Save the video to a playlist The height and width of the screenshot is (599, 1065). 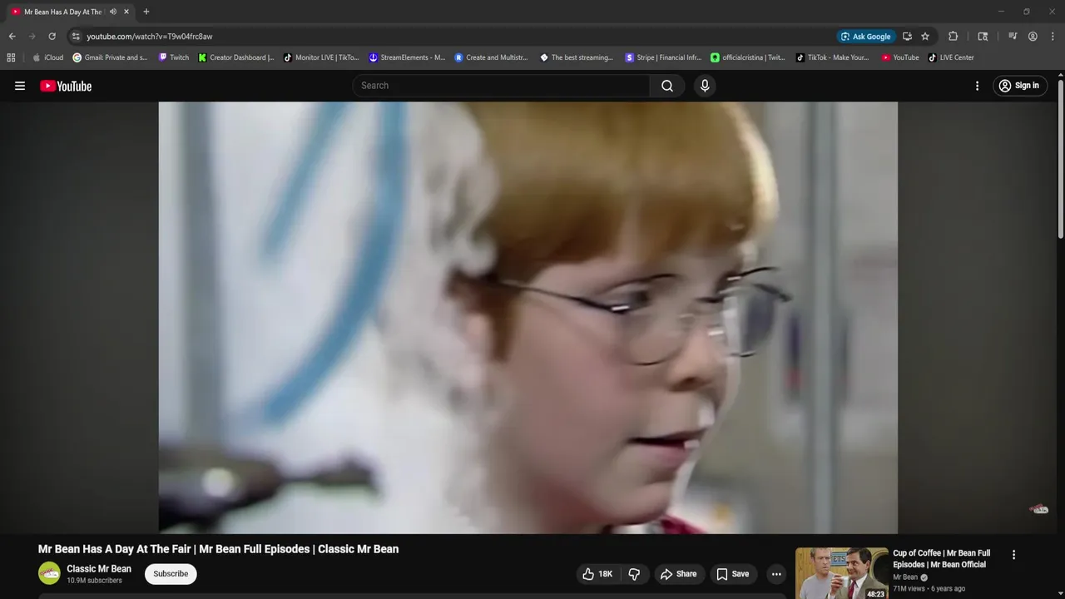(x=733, y=574)
